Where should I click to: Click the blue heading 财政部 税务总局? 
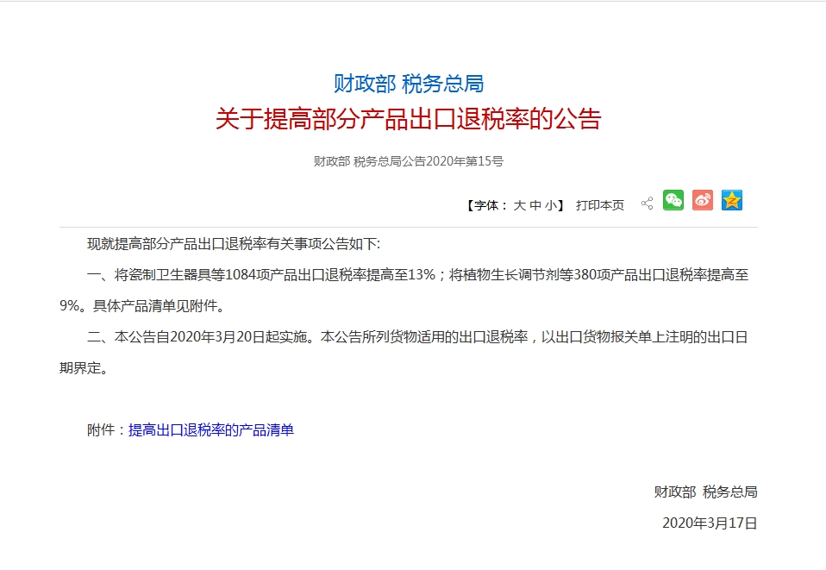click(409, 84)
